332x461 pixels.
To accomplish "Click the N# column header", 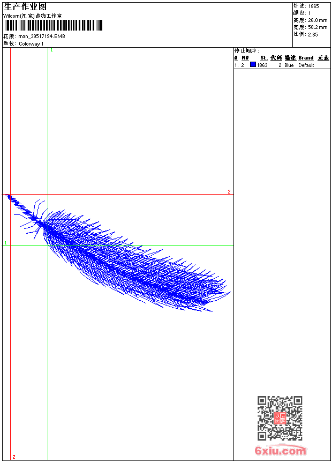I will (x=245, y=58).
